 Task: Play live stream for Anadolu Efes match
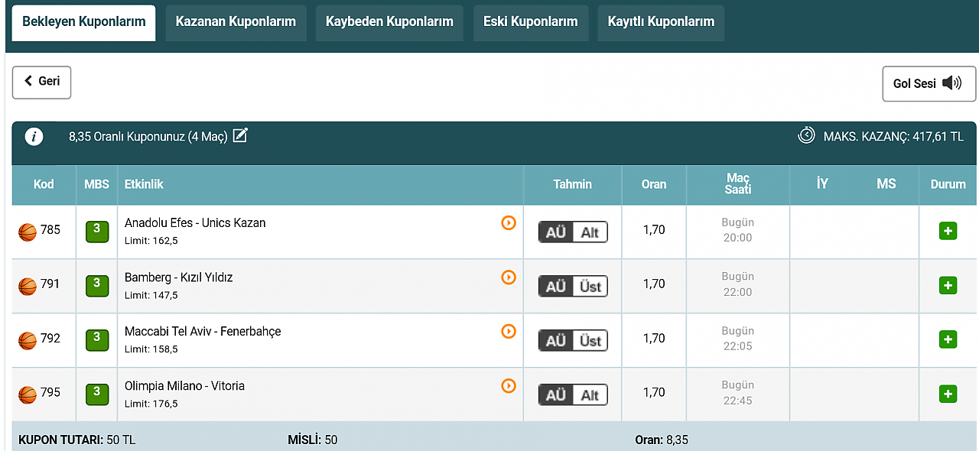pos(509,223)
